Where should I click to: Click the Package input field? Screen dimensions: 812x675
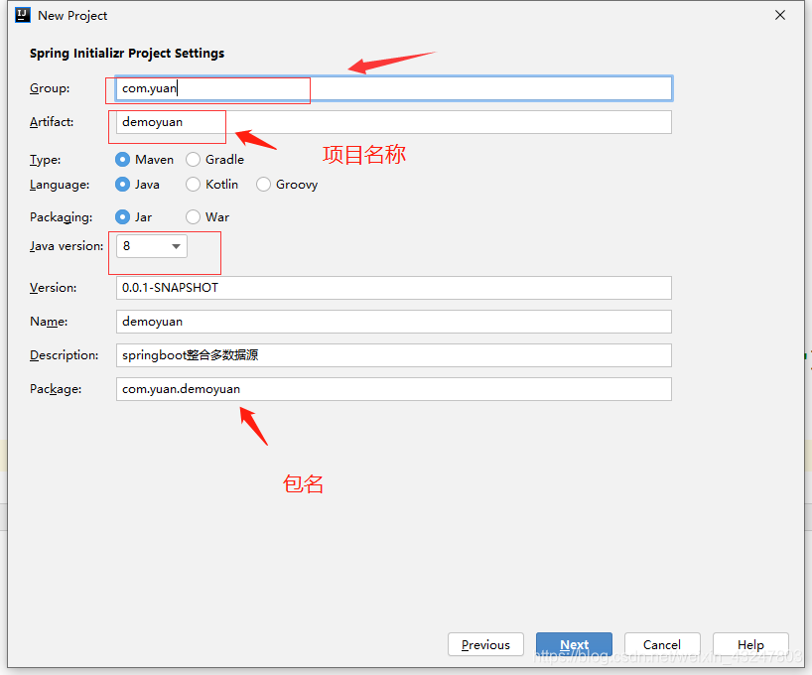pos(394,389)
